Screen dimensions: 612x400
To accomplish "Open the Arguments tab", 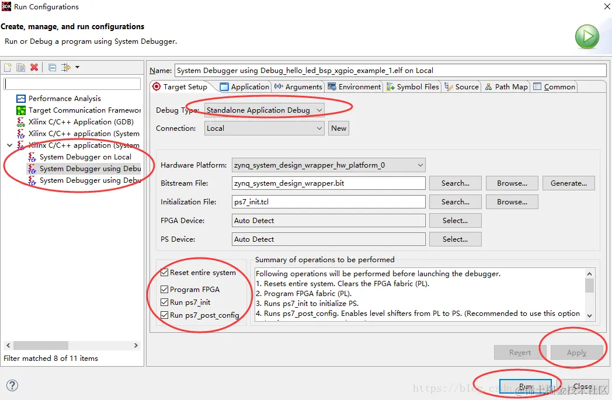I will pyautogui.click(x=298, y=86).
